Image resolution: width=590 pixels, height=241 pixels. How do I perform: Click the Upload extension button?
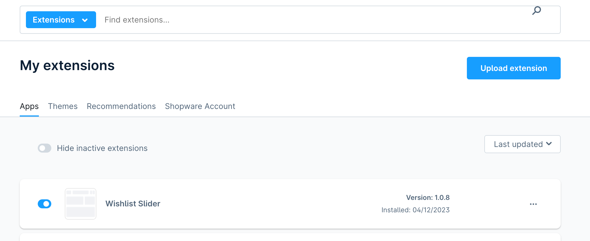[514, 68]
